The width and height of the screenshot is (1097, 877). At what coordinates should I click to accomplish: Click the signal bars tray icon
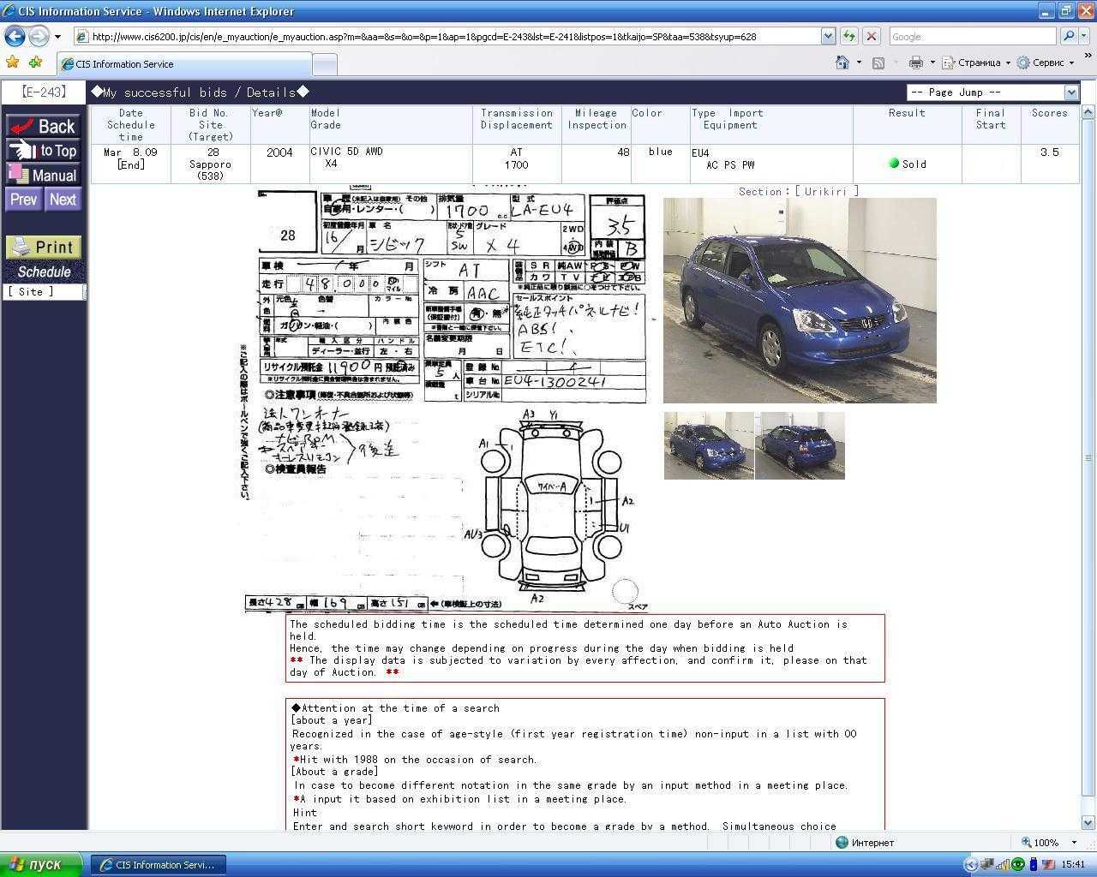tap(1003, 865)
